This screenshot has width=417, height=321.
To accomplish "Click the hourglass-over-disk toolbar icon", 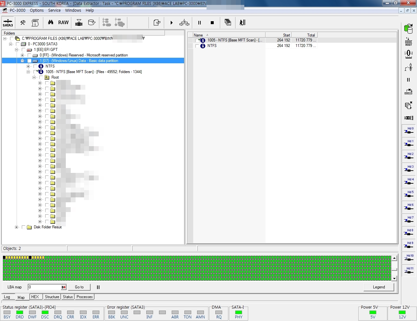I will point(79,23).
